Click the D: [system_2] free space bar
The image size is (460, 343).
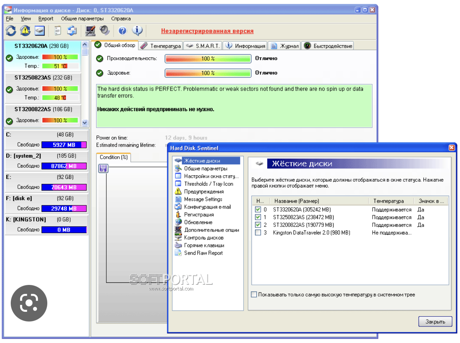[64, 166]
